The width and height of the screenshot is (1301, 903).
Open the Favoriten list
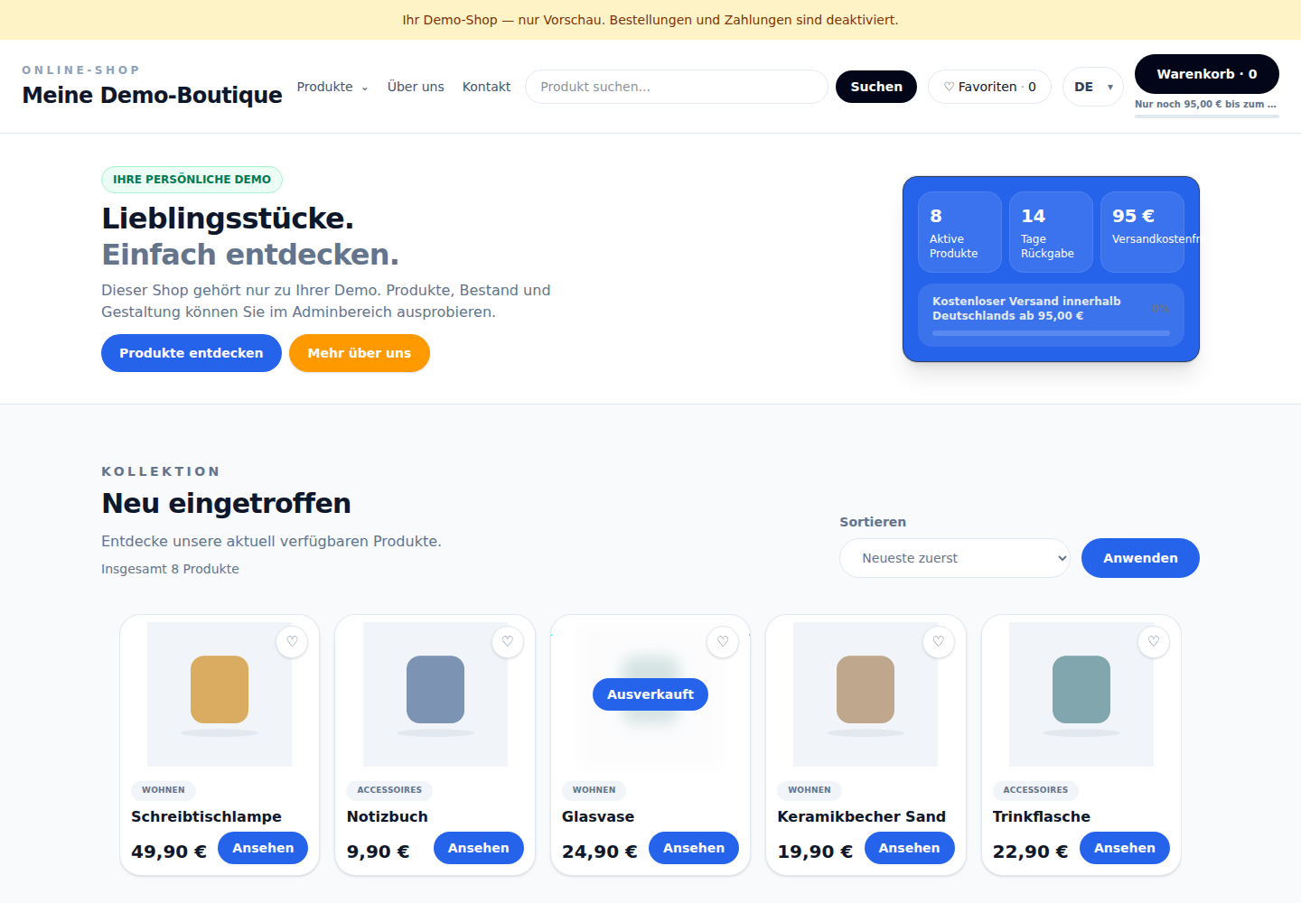(x=989, y=87)
